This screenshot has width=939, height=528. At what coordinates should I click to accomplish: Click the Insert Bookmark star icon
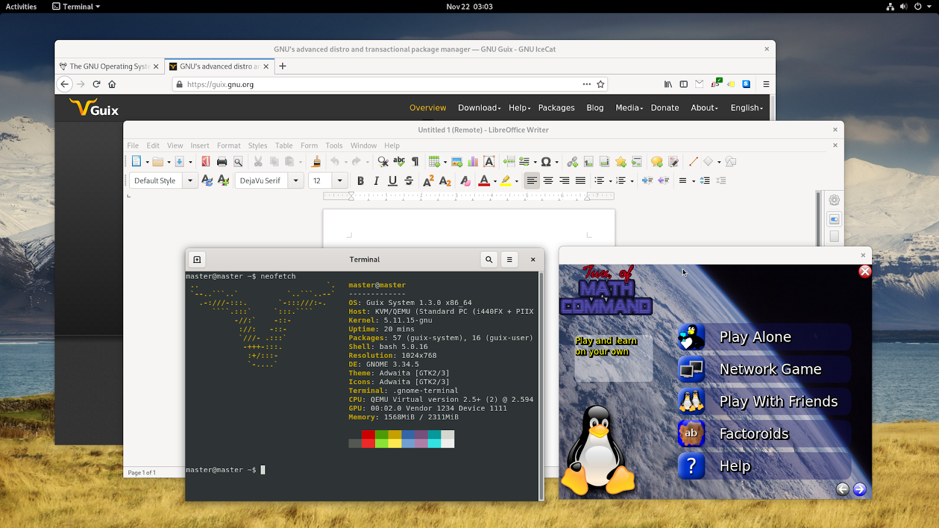[x=621, y=162]
